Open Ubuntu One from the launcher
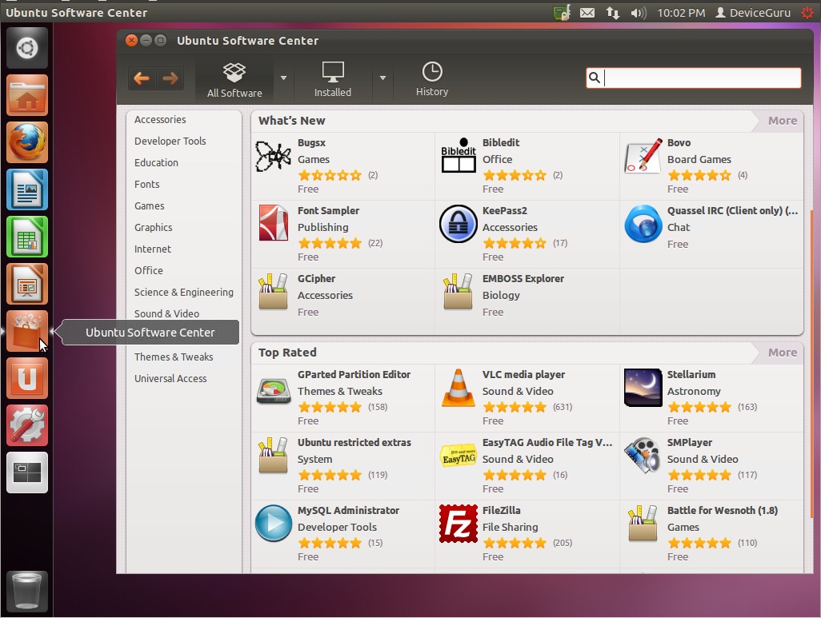 tap(27, 378)
